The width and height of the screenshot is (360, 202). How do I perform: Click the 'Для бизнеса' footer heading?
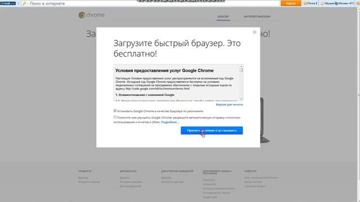coord(128,171)
